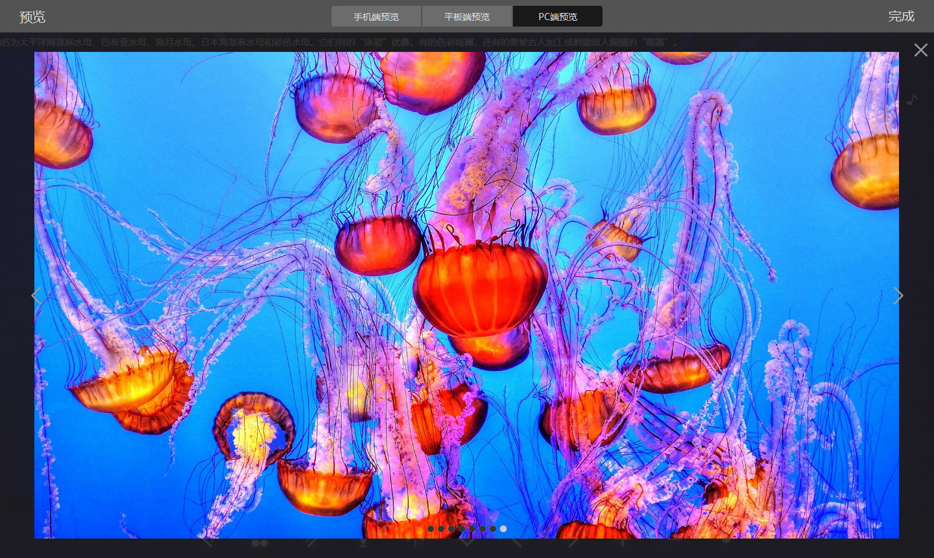Switch to 平板端预览 tab

click(x=467, y=16)
